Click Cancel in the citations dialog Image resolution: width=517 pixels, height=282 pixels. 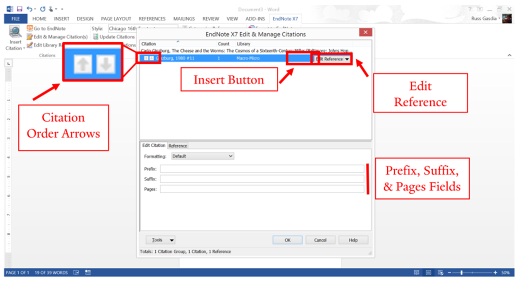click(x=320, y=240)
